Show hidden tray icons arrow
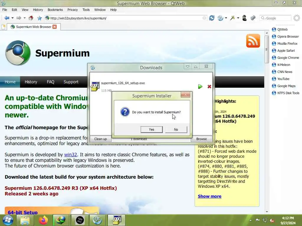Viewport: 302px width, 226px height. pyautogui.click(x=250, y=220)
